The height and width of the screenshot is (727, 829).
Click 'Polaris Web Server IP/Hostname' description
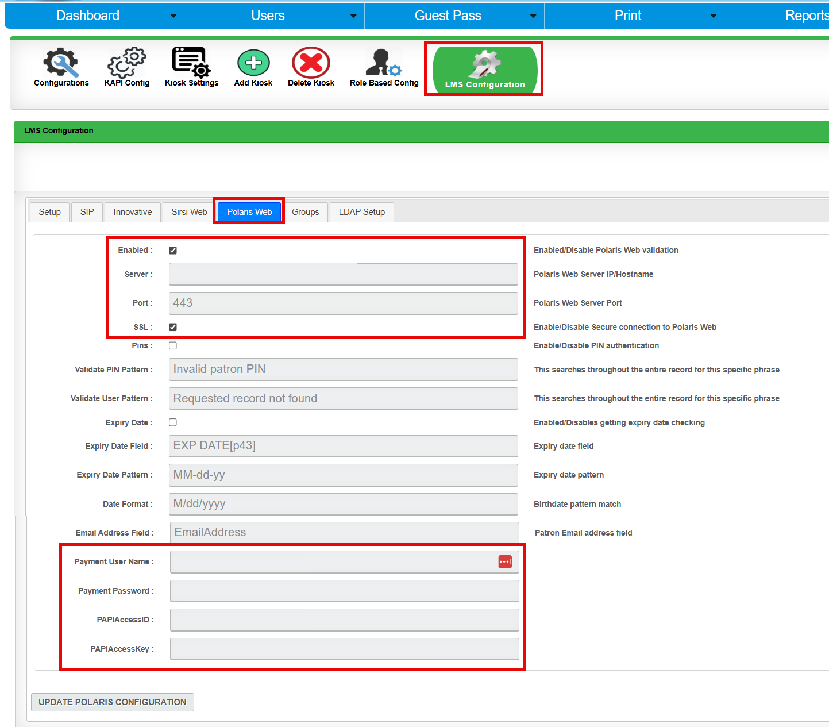coord(593,274)
